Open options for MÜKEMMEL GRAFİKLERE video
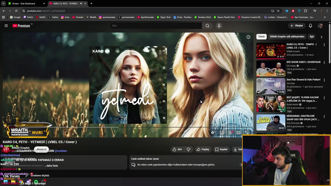Viewport: 331px width, 186px height. tap(324, 117)
